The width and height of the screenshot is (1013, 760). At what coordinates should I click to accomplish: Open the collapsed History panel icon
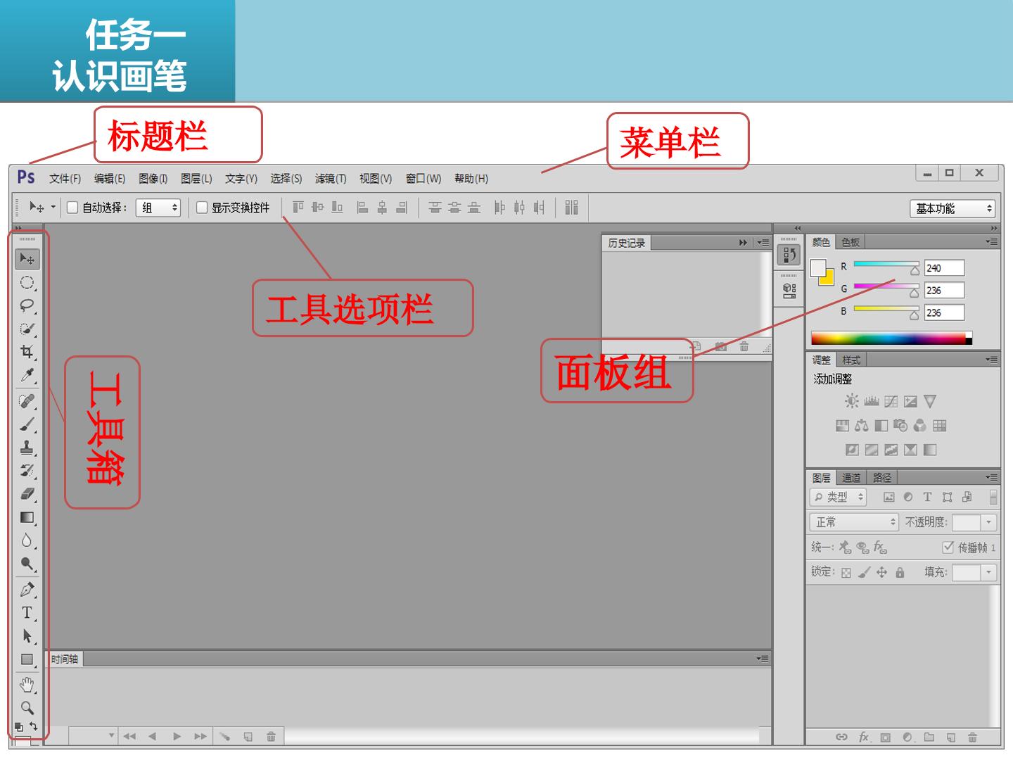coord(789,255)
